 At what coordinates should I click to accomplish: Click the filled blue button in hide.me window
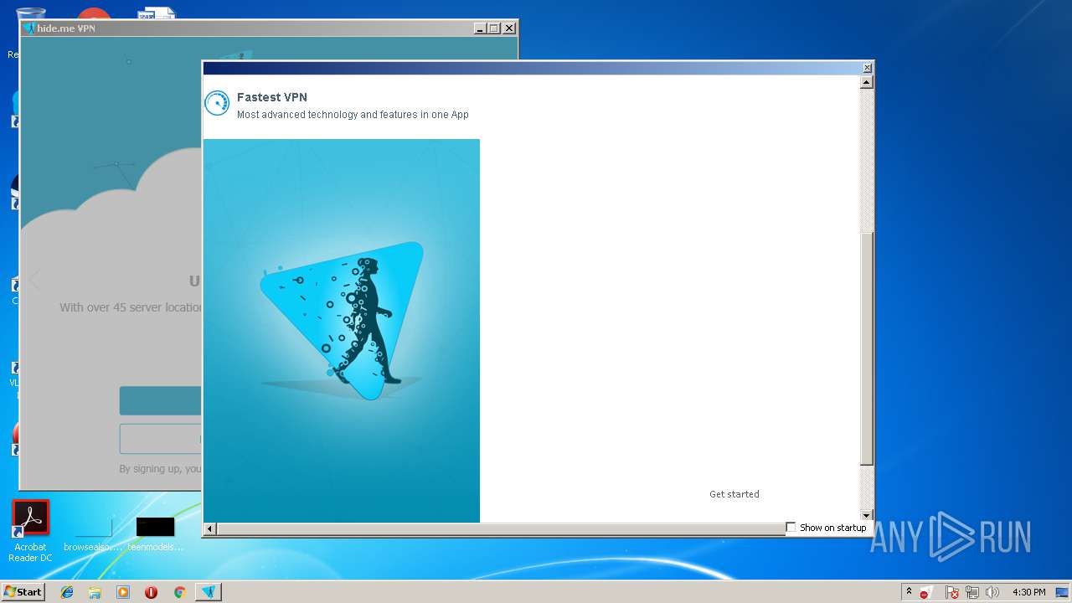(x=161, y=400)
